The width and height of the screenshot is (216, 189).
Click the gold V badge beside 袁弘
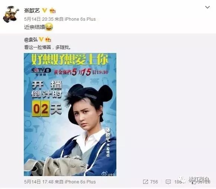(x=41, y=39)
